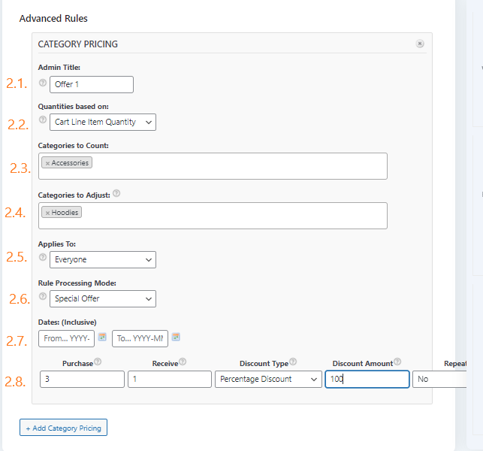The image size is (483, 451).
Task: Click help icon next to Discount Type label
Action: pos(293,362)
